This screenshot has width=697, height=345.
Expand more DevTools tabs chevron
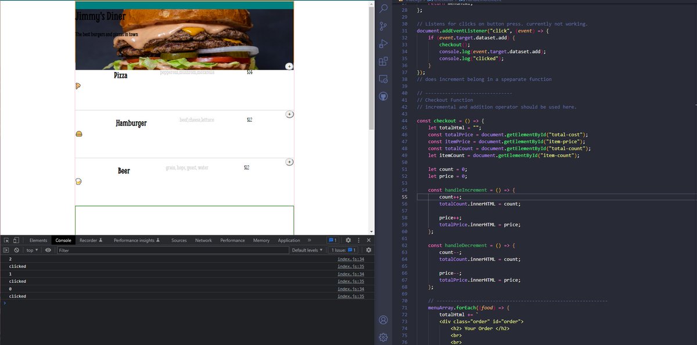click(x=310, y=240)
